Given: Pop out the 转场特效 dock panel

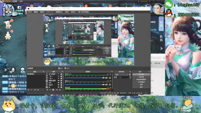Looking at the screenshot, I should 130,72.
